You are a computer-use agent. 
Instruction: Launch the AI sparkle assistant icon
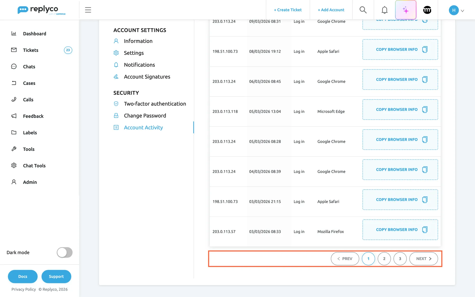tap(406, 10)
